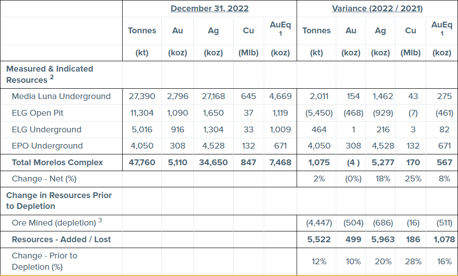The height and width of the screenshot is (276, 458).
Task: Click the "Change in Resources Prior to Depletion" heading
Action: tap(59, 201)
